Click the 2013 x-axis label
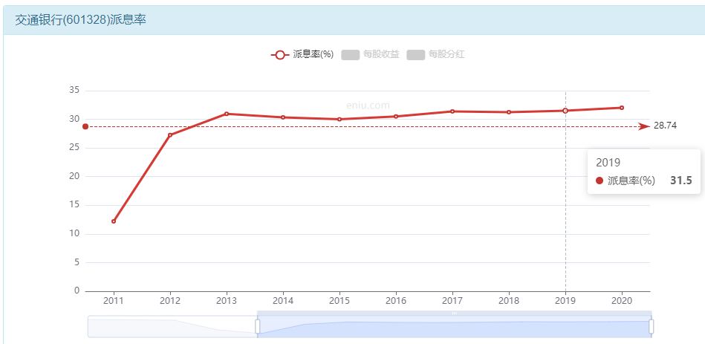The width and height of the screenshot is (705, 344). pos(227,301)
